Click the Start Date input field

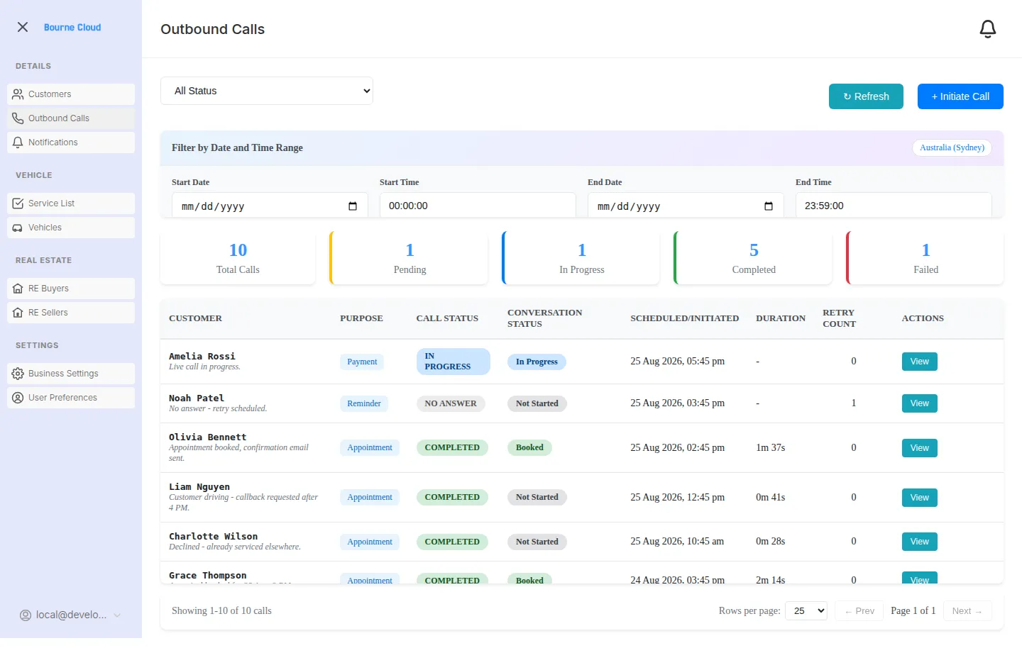(x=270, y=206)
